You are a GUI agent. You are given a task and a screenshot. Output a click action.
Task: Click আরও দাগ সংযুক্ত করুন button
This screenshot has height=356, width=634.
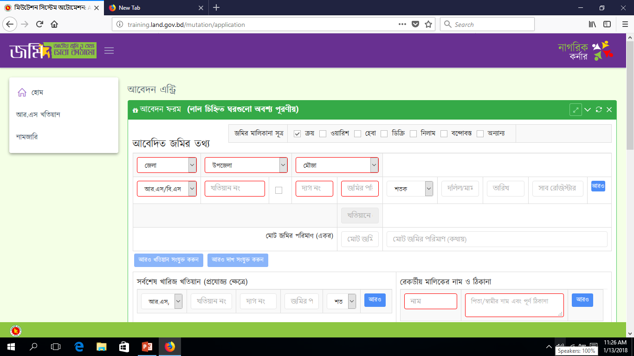point(238,260)
